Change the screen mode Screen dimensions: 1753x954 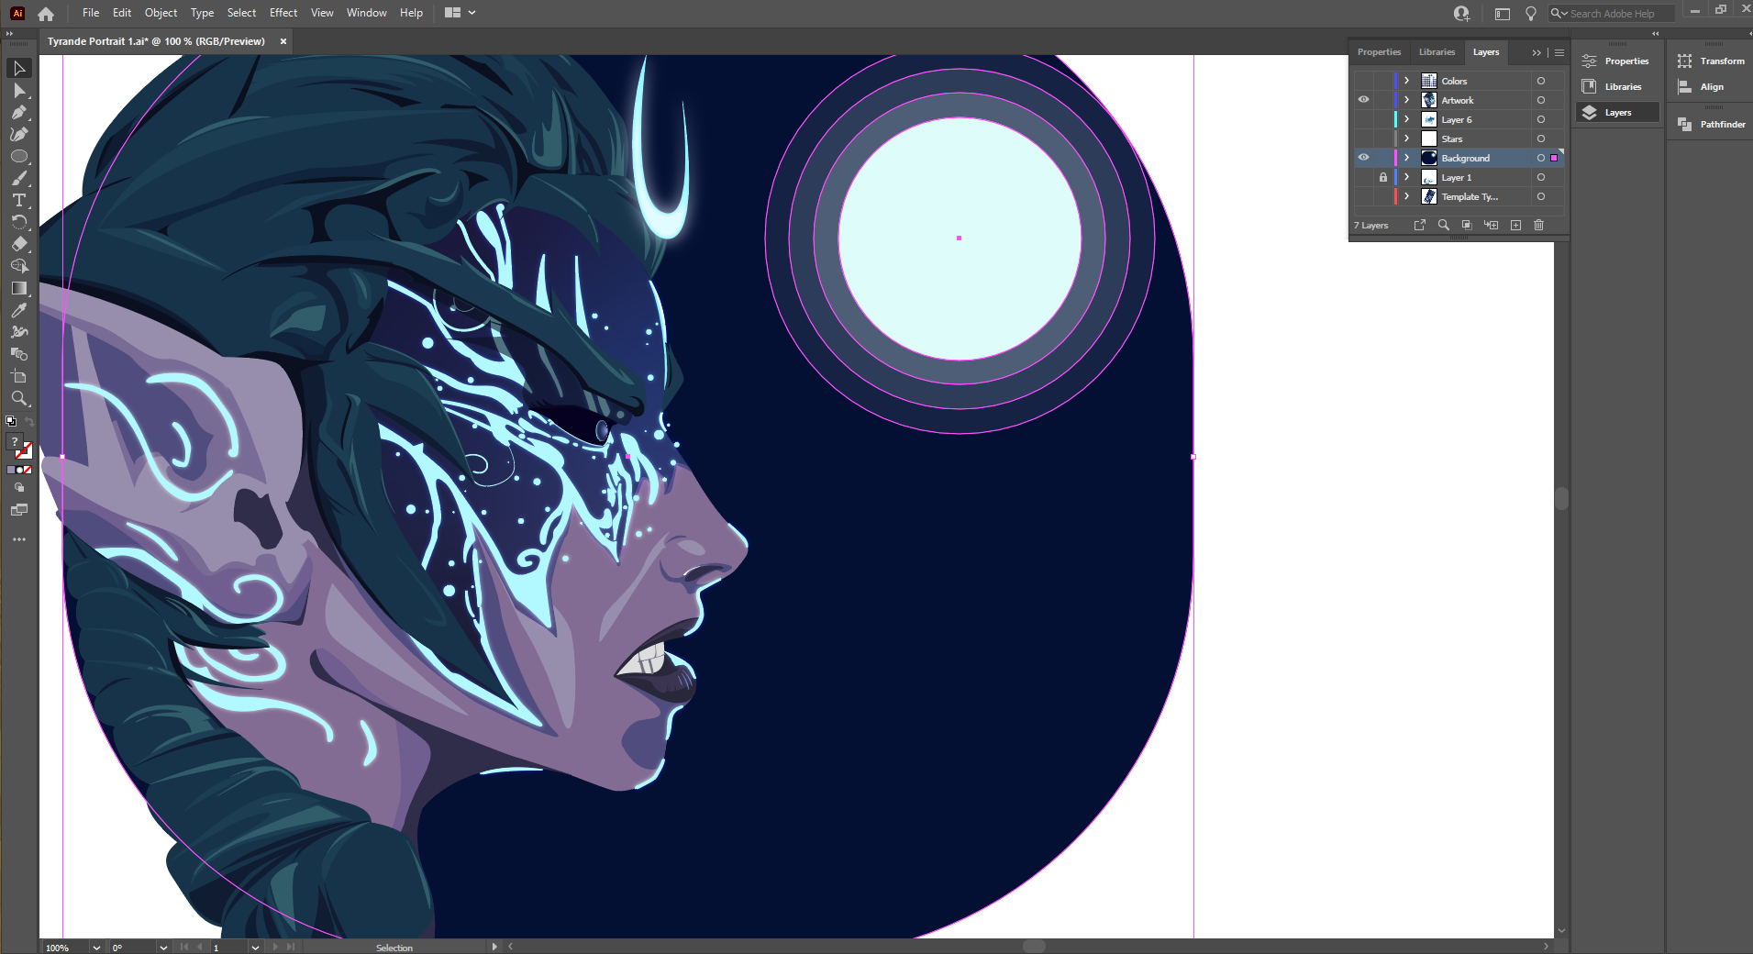click(19, 510)
